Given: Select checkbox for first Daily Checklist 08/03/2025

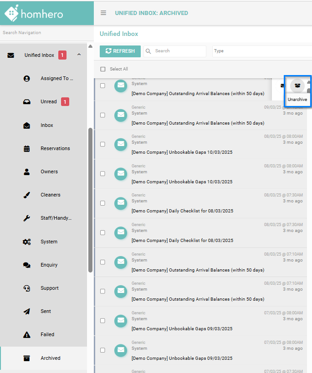Looking at the screenshot, I should click(x=102, y=203).
